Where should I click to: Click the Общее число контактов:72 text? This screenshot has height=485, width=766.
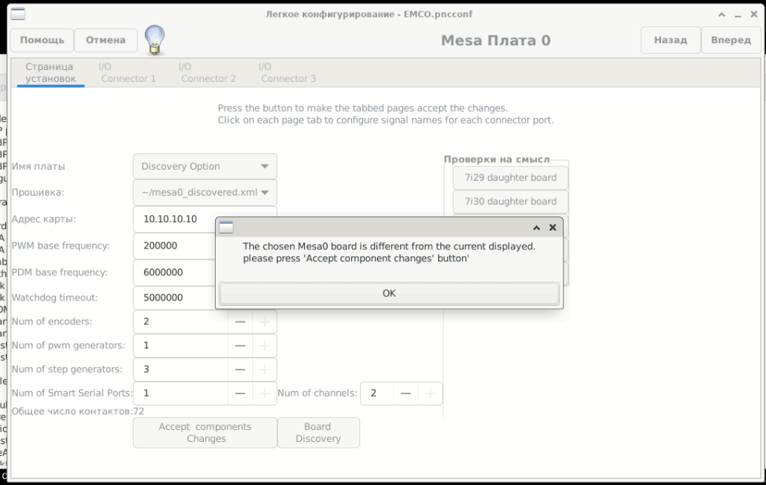pos(77,411)
